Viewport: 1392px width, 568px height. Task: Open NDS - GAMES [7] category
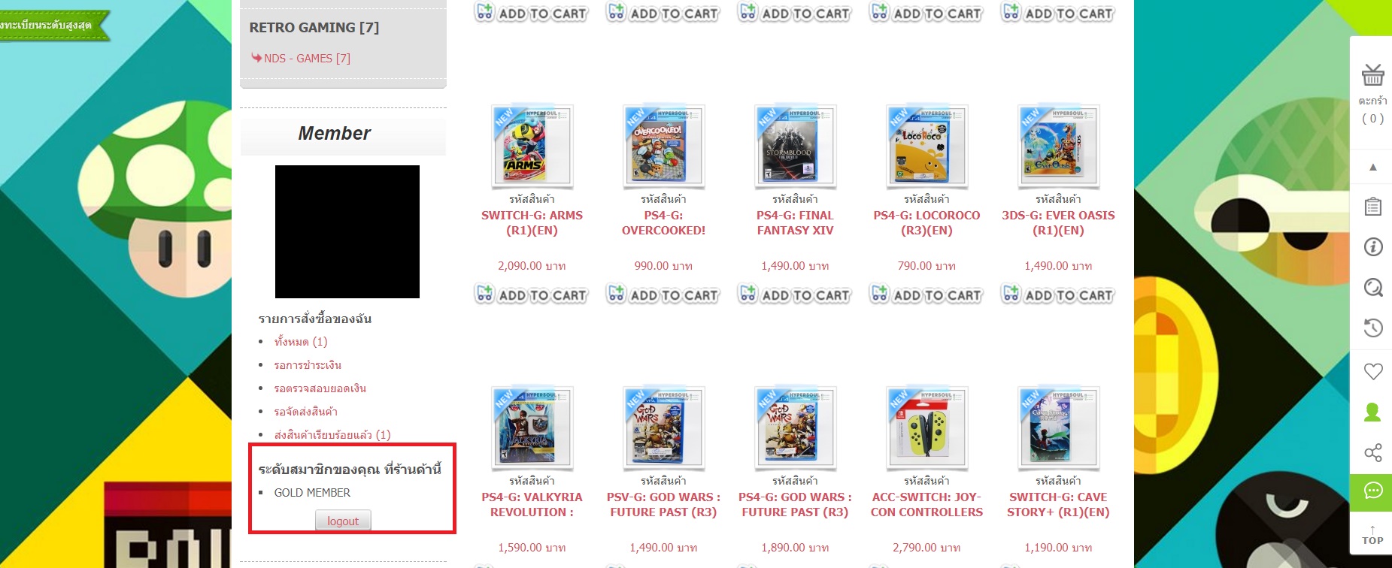point(307,58)
